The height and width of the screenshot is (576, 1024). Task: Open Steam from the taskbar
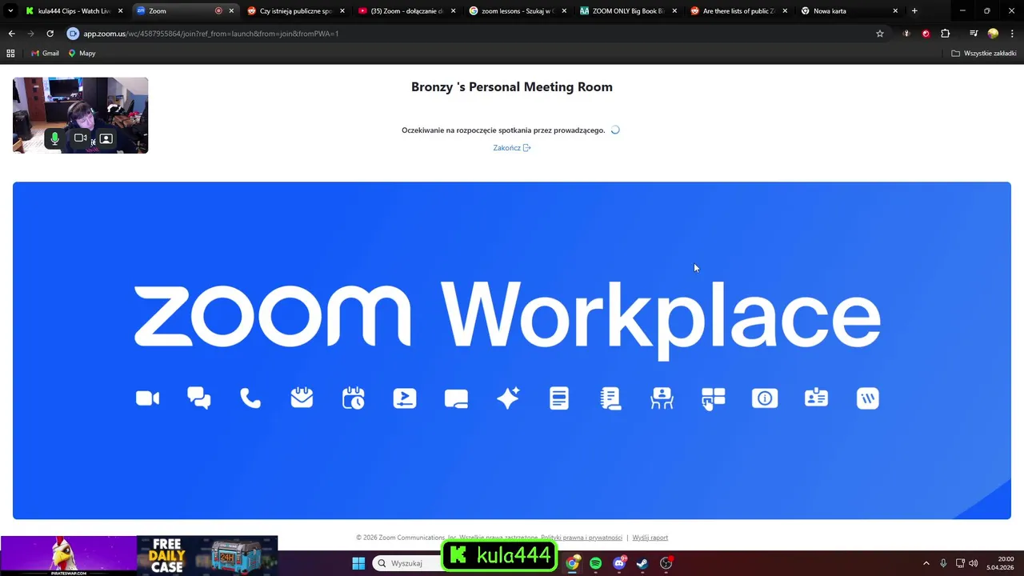[x=642, y=563]
